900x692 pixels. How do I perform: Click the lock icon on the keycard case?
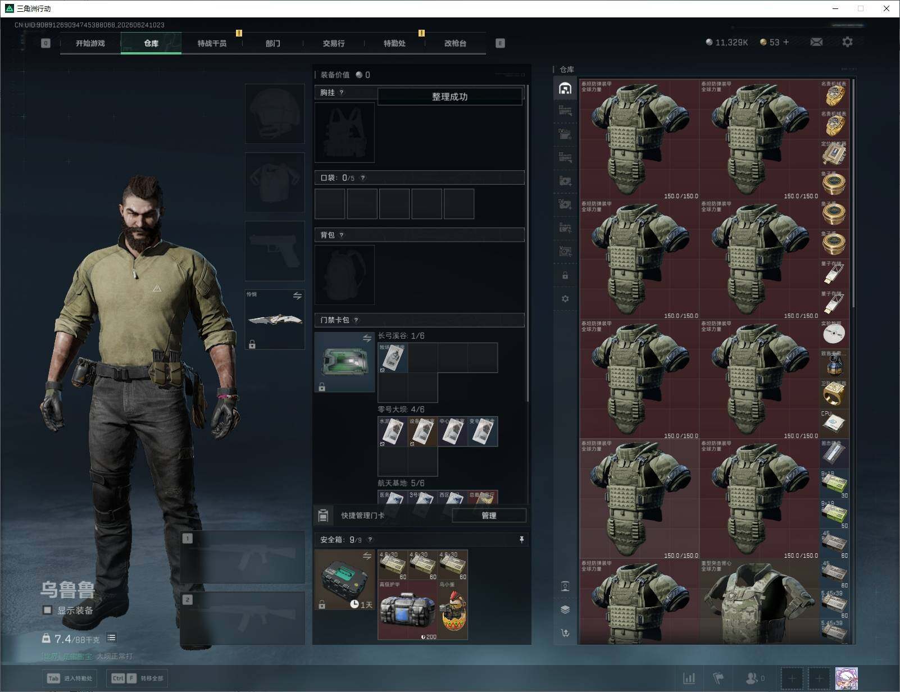pyautogui.click(x=322, y=387)
